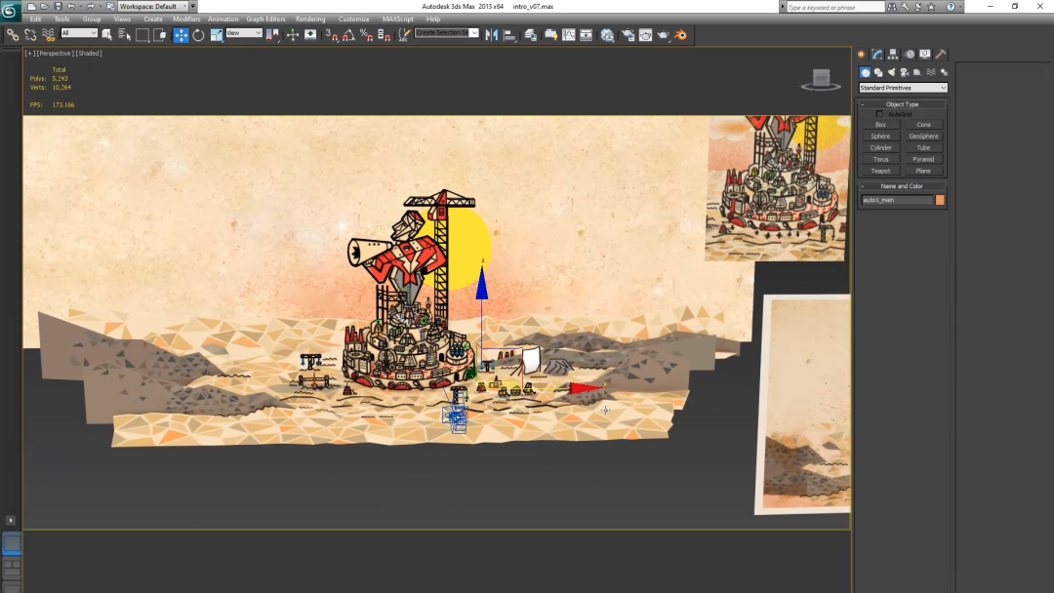Toggle the Angle Snap button

(348, 35)
